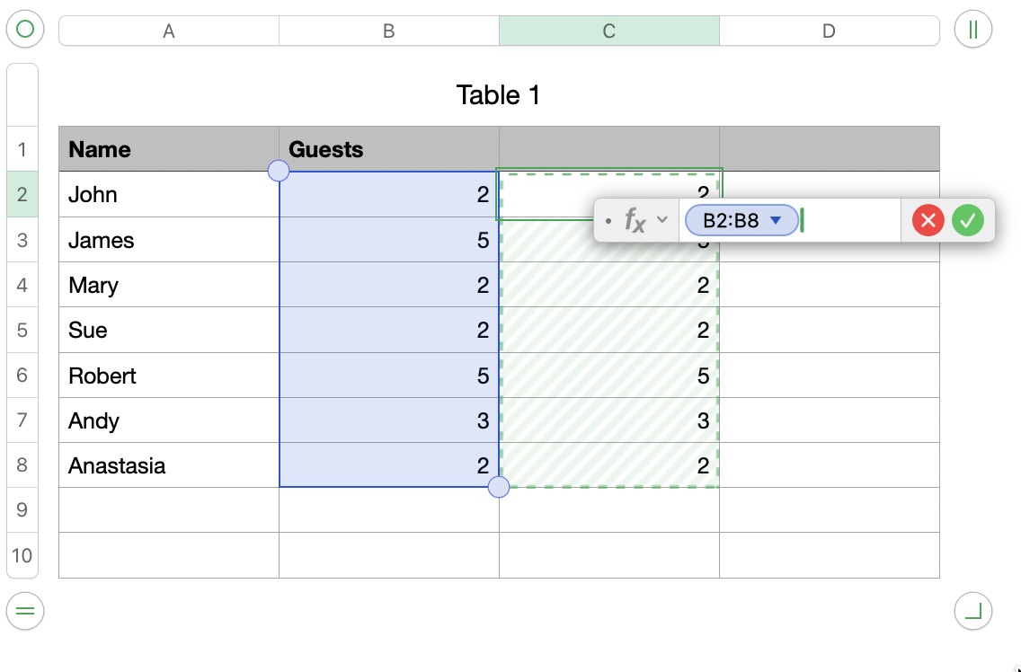Click the top selection handle of range B2:B8
Image resolution: width=1021 pixels, height=672 pixels.
tap(279, 171)
